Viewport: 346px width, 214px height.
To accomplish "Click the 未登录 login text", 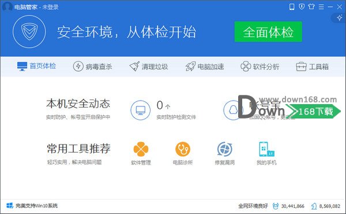I will click(x=50, y=7).
